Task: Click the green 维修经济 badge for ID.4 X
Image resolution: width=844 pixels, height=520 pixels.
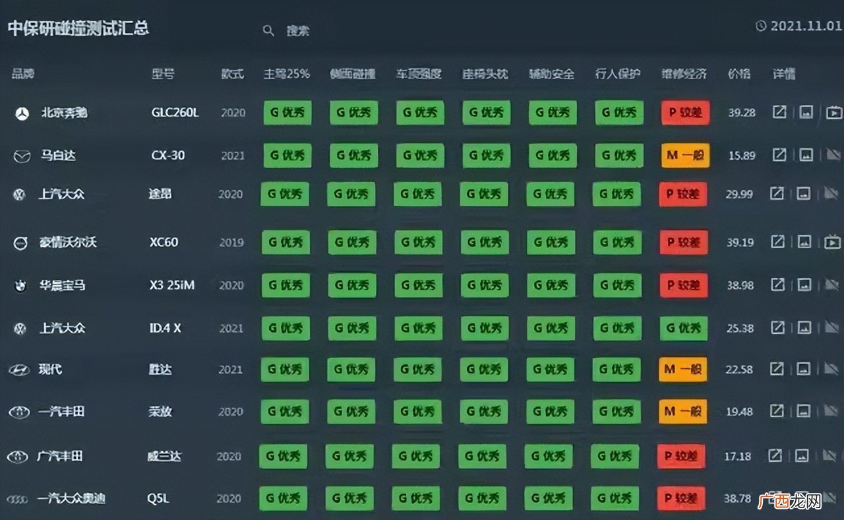Action: (x=684, y=328)
